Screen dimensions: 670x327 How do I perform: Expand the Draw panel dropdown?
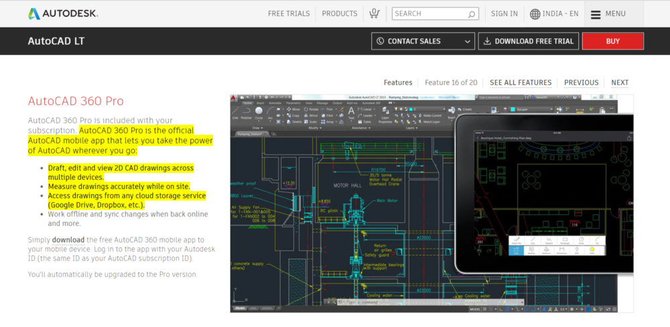coord(258,128)
